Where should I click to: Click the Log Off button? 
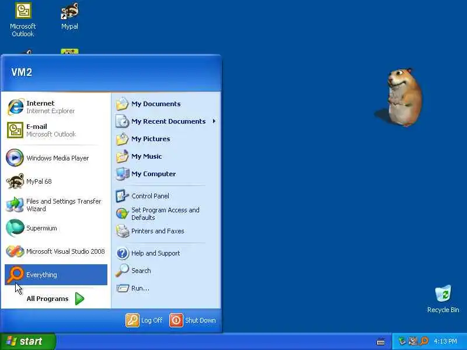click(144, 320)
